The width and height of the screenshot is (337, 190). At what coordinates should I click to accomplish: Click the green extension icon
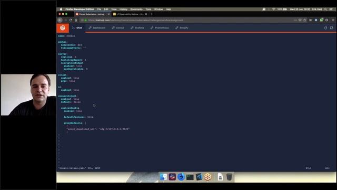click(321, 20)
